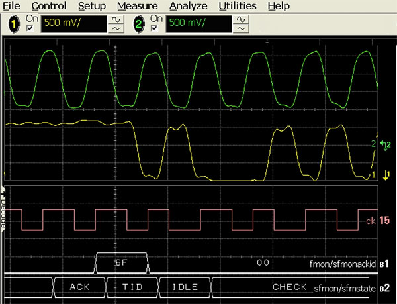Decrease channel 2 scale with small-wave button
This screenshot has height=304, width=397.
click(x=241, y=28)
